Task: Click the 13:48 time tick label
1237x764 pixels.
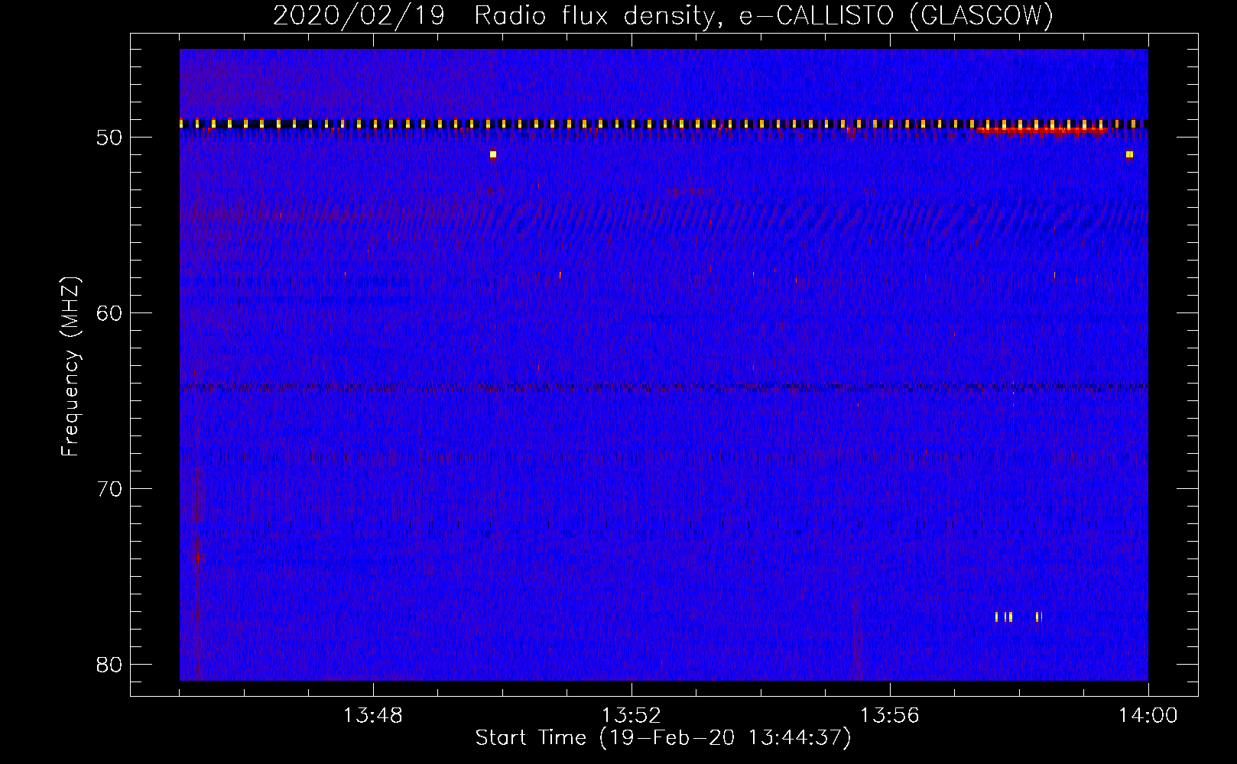Action: (373, 716)
